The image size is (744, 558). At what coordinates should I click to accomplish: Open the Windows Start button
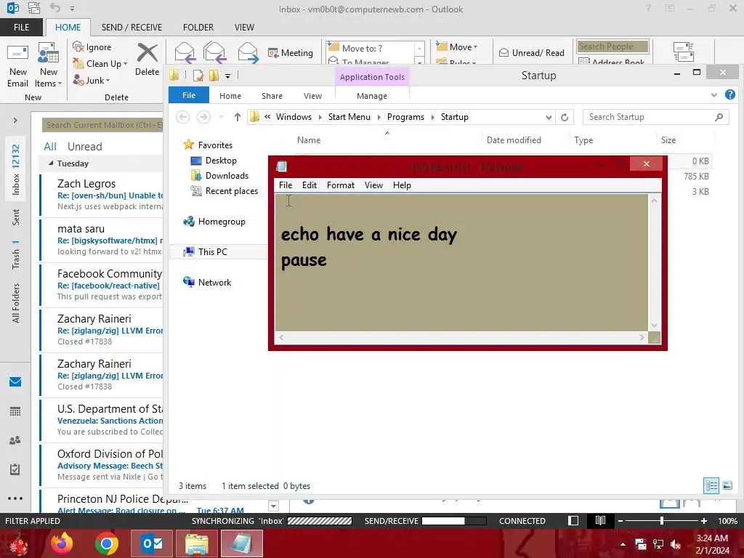pos(17,543)
